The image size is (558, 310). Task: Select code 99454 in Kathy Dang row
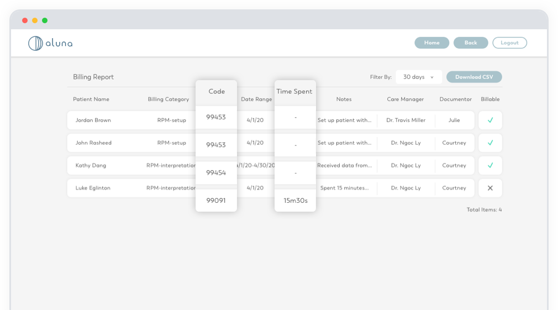pos(216,173)
